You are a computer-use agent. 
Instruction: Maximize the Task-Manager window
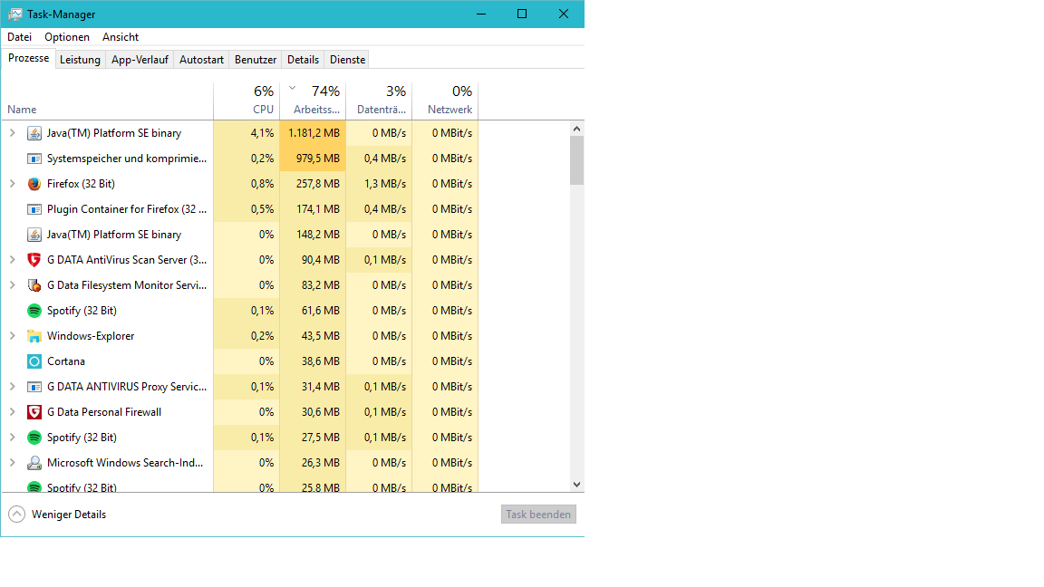522,14
